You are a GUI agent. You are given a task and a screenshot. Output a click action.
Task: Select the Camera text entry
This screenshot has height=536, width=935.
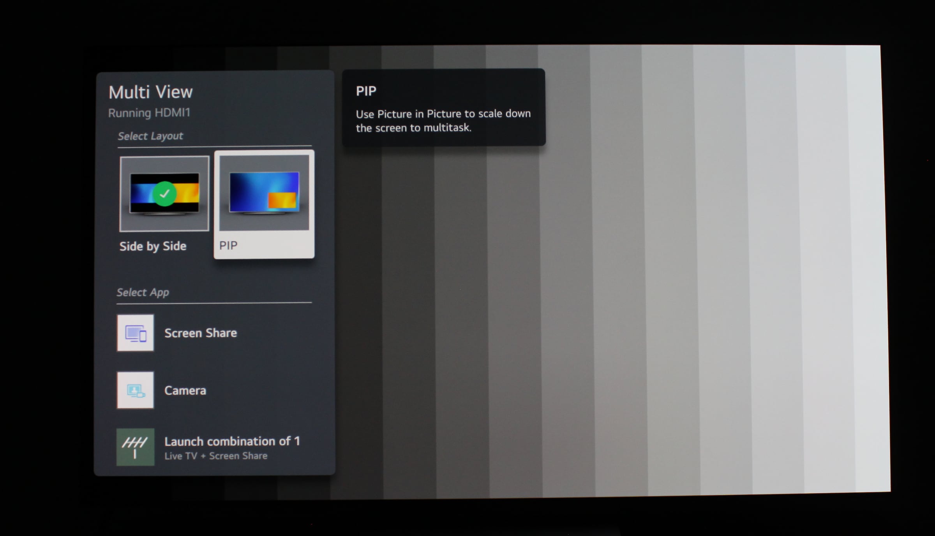[x=185, y=390]
